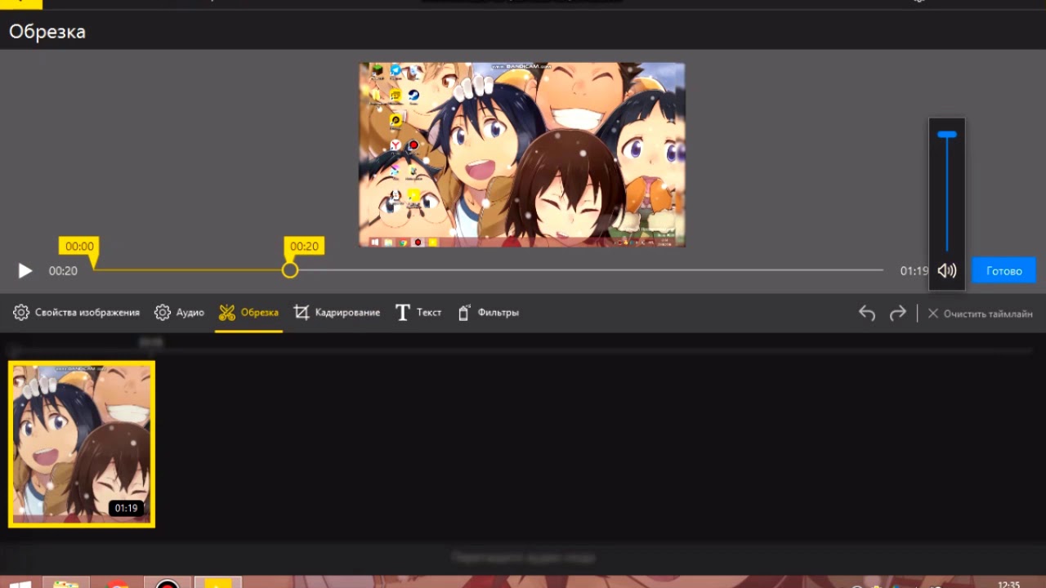Open the Кадрирование crop tab
1046x588 pixels.
point(337,313)
